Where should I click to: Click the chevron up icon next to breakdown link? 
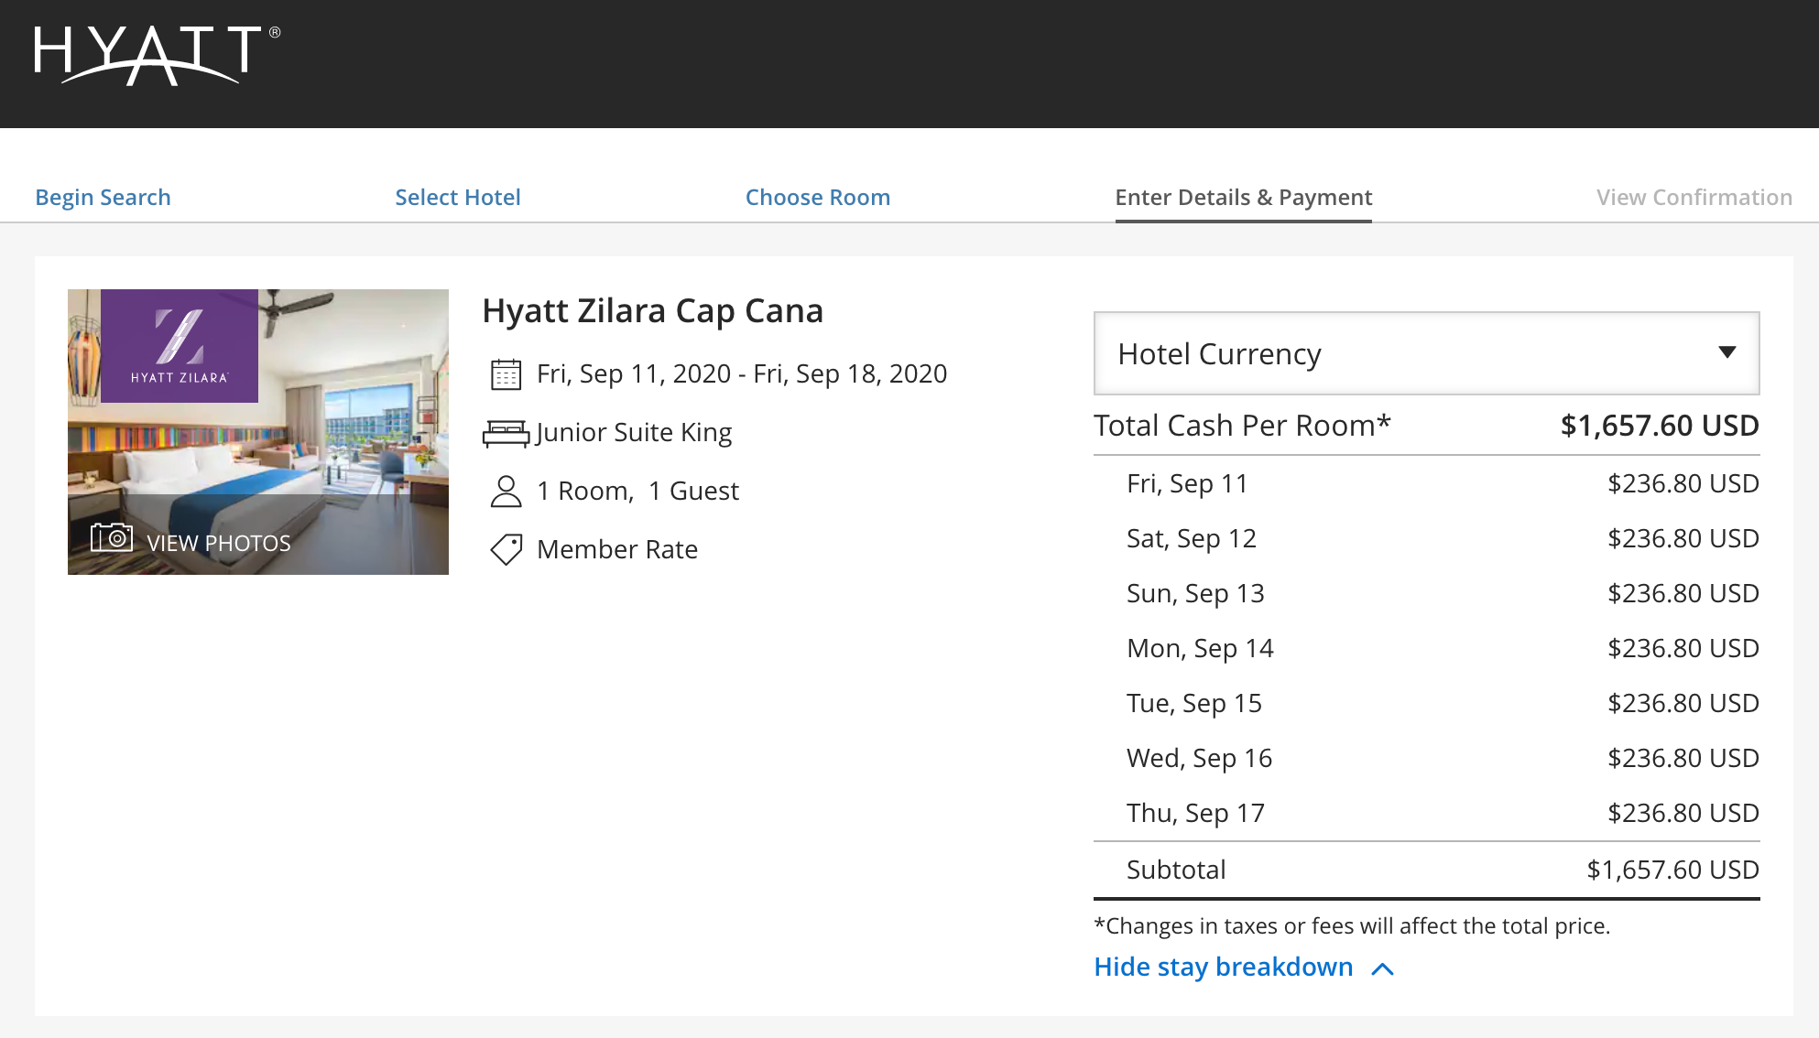point(1383,968)
